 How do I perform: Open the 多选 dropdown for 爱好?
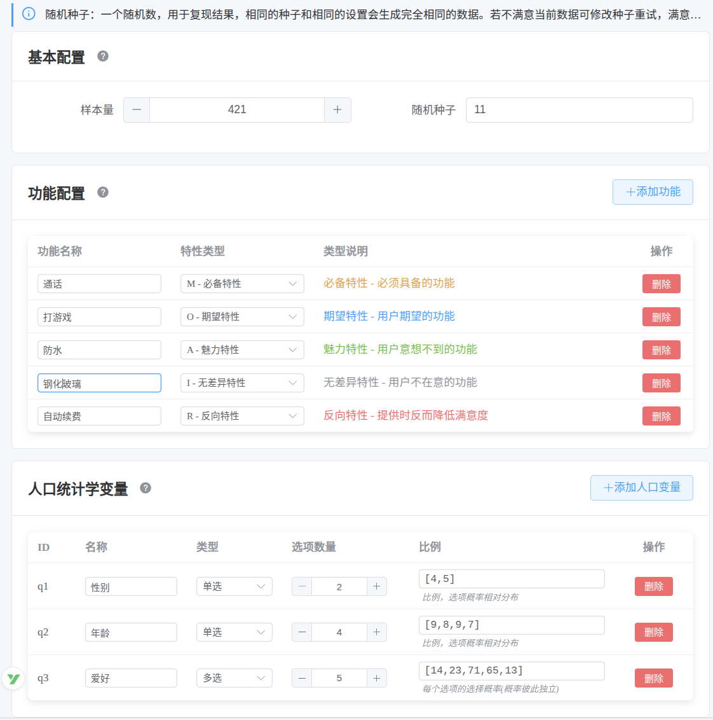click(234, 678)
